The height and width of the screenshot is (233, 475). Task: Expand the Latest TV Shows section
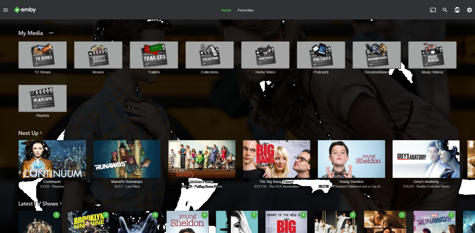(40, 204)
